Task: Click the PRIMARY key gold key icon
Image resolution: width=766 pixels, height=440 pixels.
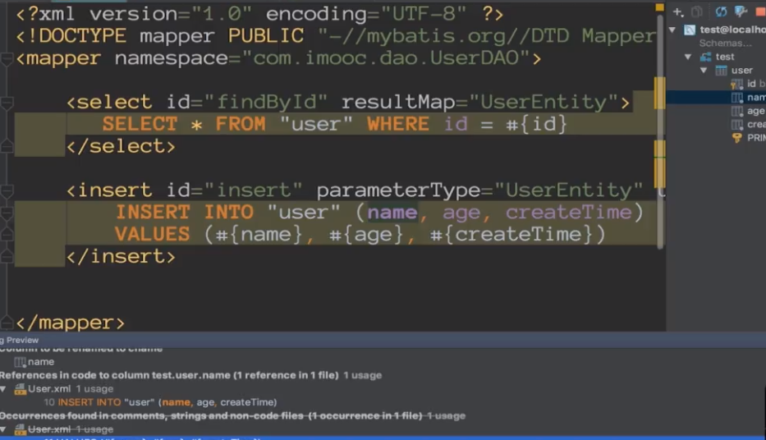Action: (x=736, y=138)
